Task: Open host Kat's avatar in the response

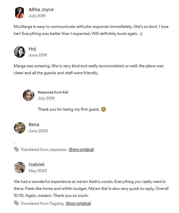Action: (29, 95)
